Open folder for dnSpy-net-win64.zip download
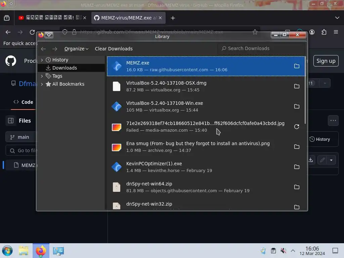The height and width of the screenshot is (258, 344). click(x=297, y=187)
